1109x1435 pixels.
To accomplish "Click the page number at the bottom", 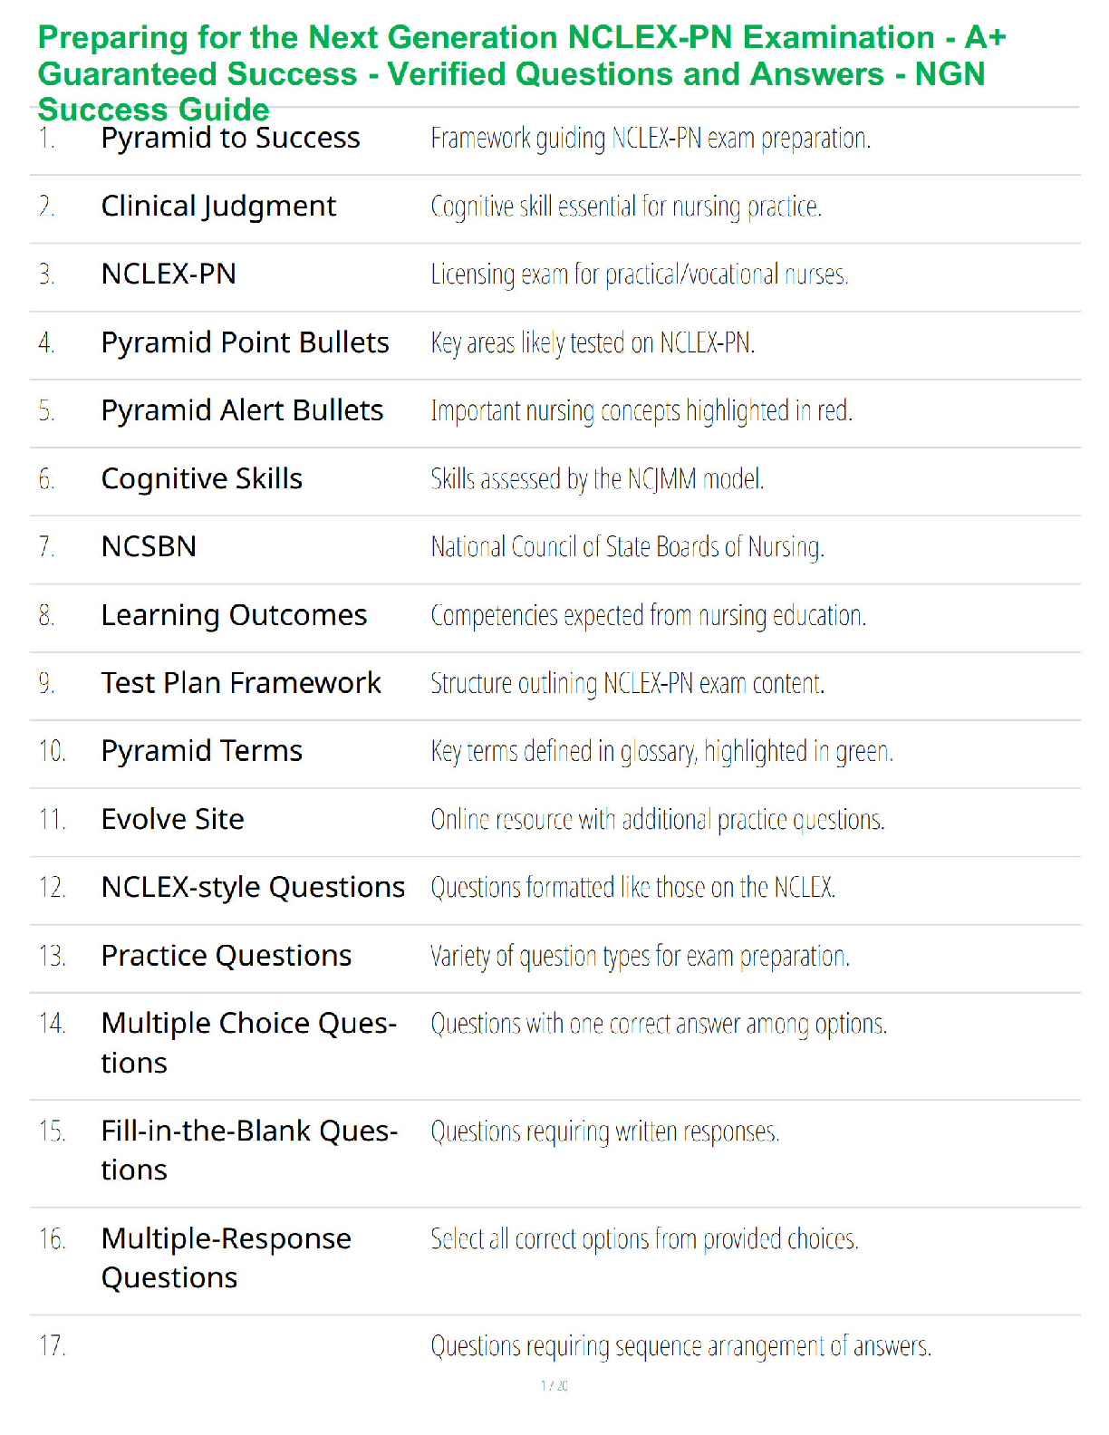I will click(x=554, y=1385).
